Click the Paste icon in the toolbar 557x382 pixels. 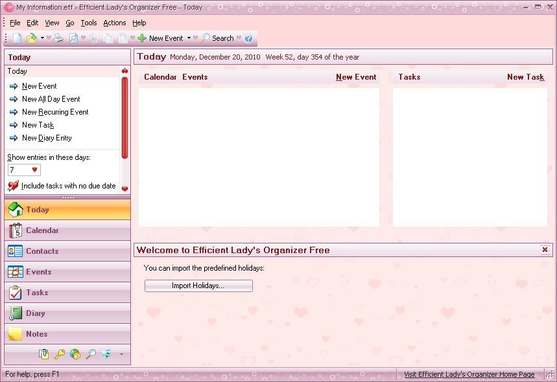tap(122, 38)
